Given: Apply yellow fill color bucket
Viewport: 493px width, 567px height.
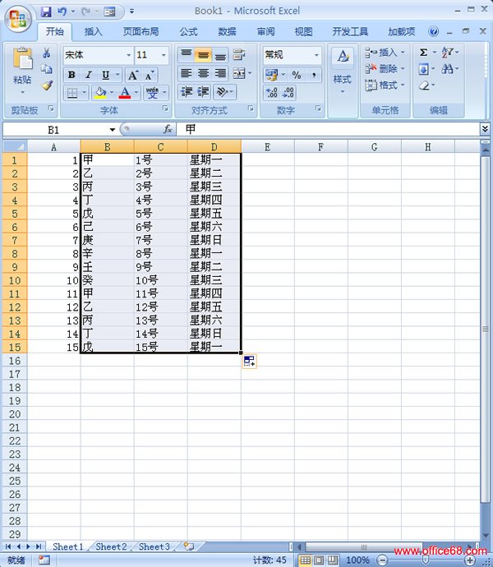Looking at the screenshot, I should (99, 93).
